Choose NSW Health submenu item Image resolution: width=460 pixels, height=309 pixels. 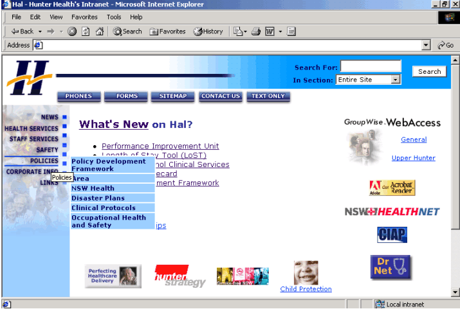(x=113, y=188)
